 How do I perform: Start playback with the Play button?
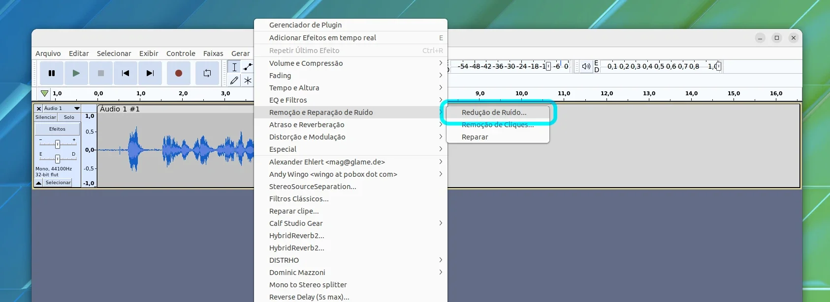(76, 73)
